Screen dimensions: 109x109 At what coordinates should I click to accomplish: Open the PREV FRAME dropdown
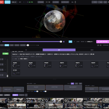point(23,59)
